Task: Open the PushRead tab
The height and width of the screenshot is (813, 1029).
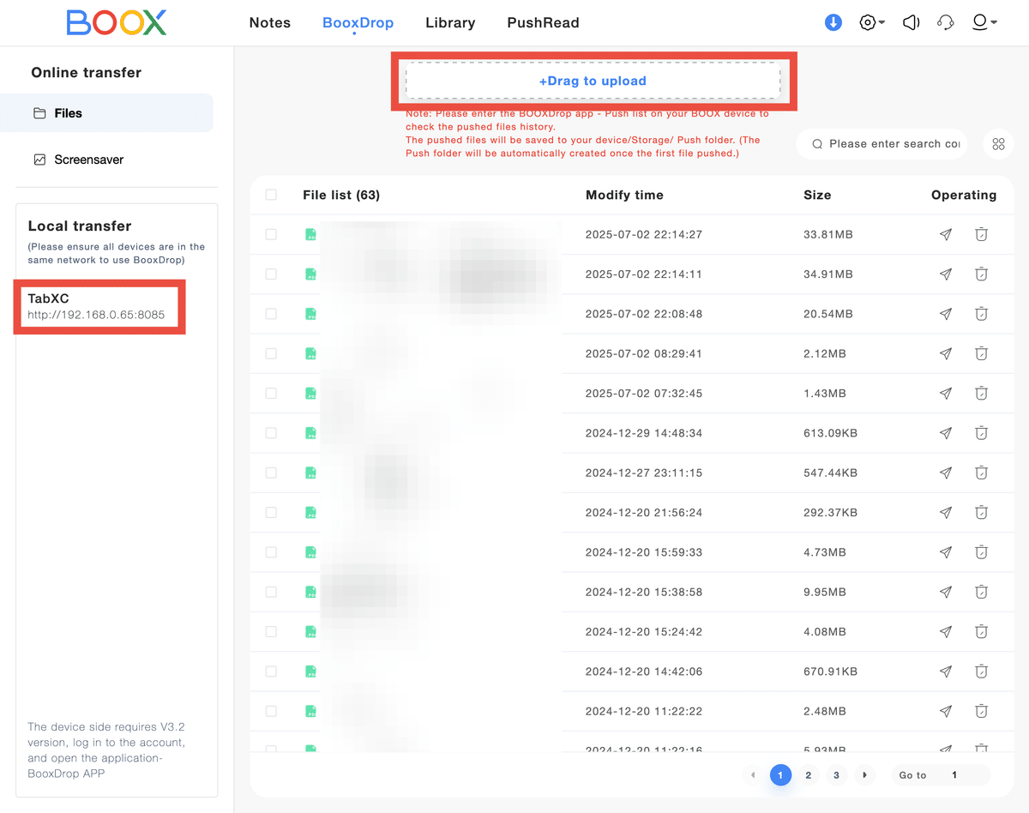Action: tap(543, 23)
